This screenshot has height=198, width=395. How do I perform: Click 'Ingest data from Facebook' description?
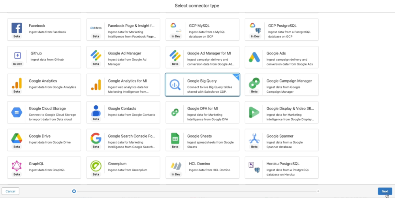pyautogui.click(x=47, y=32)
